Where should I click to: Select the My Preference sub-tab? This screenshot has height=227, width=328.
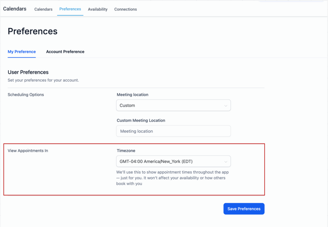click(22, 52)
